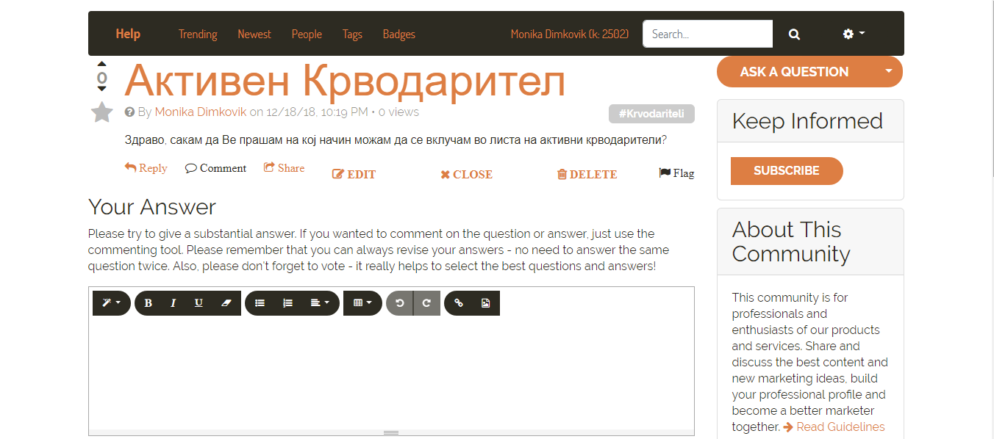Image resolution: width=994 pixels, height=439 pixels.
Task: Insert an unordered bullet list
Action: coord(260,303)
